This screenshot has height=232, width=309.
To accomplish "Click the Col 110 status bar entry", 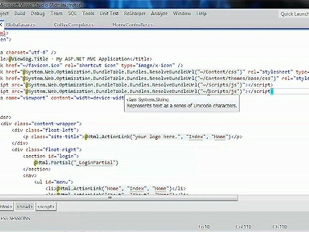I will click(243, 227).
